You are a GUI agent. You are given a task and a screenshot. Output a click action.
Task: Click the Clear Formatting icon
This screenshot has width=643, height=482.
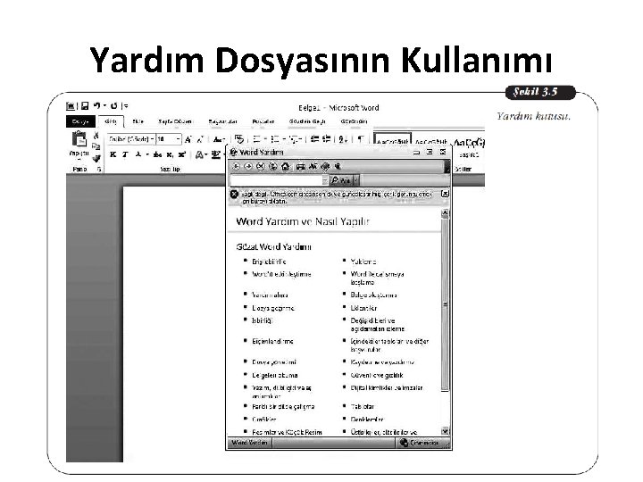click(x=239, y=139)
